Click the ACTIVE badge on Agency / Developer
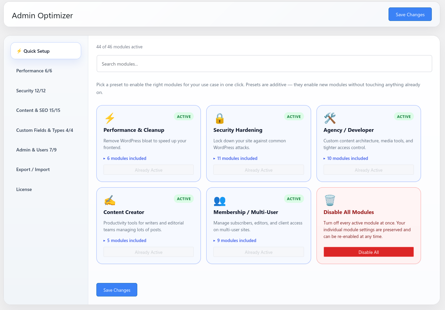The height and width of the screenshot is (310, 445). point(404,116)
